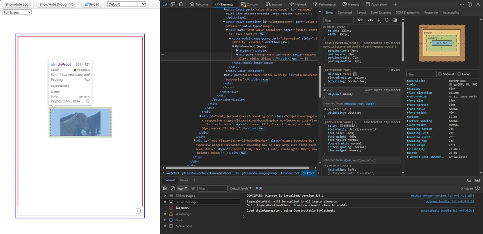Screen dimensions: 483x234
Task: Switch to the Console tool tab
Action: click(250, 4)
